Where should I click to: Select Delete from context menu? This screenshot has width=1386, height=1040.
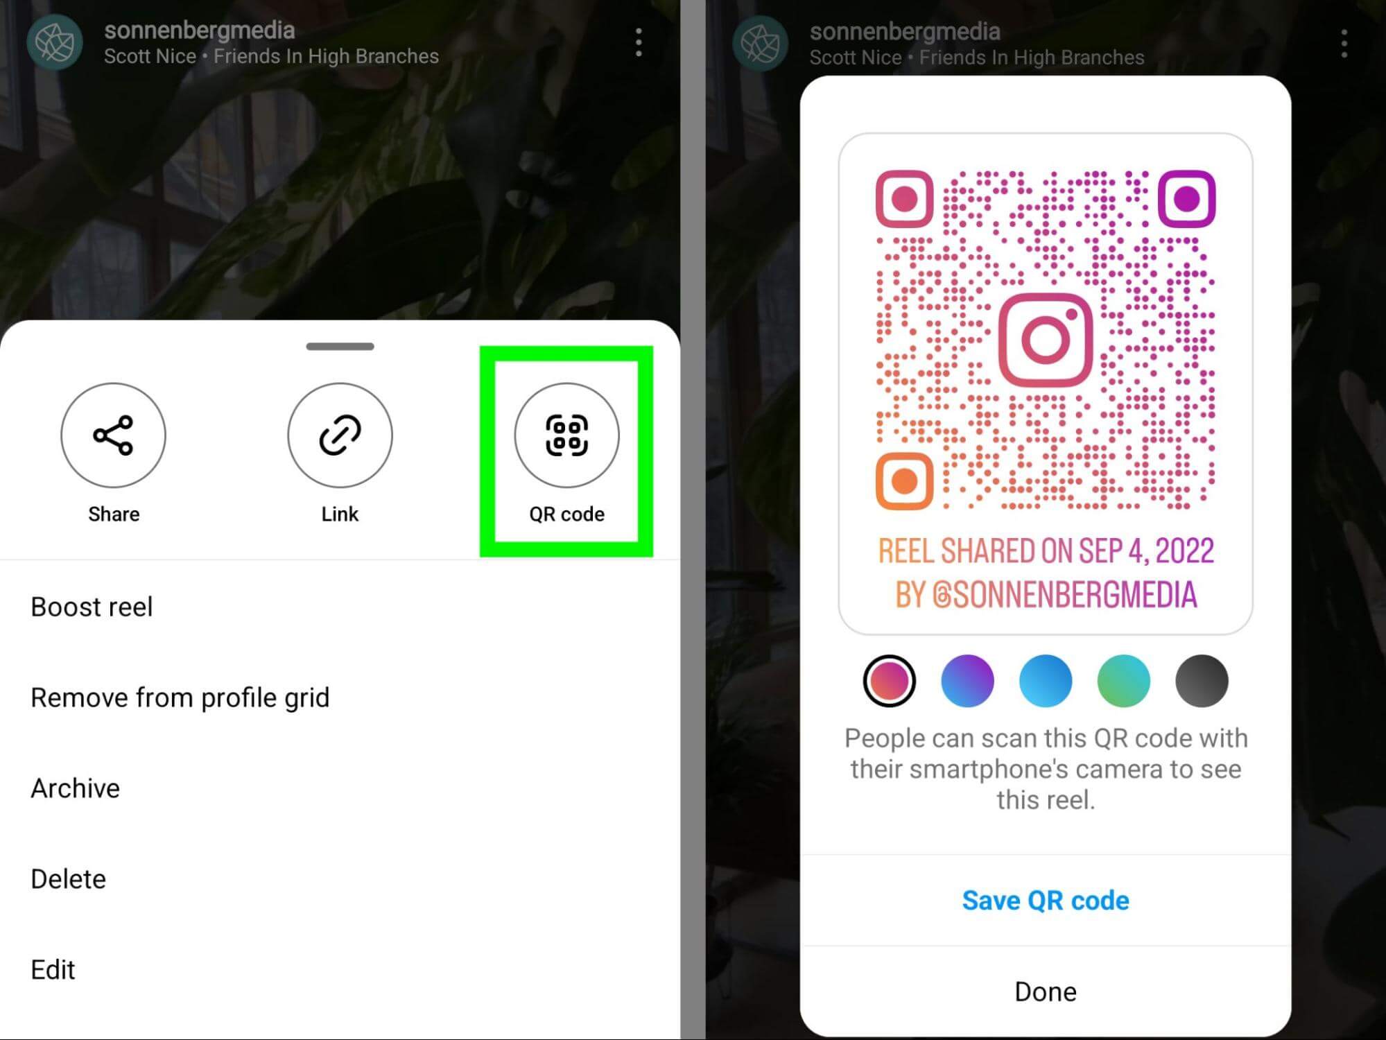[x=67, y=878]
